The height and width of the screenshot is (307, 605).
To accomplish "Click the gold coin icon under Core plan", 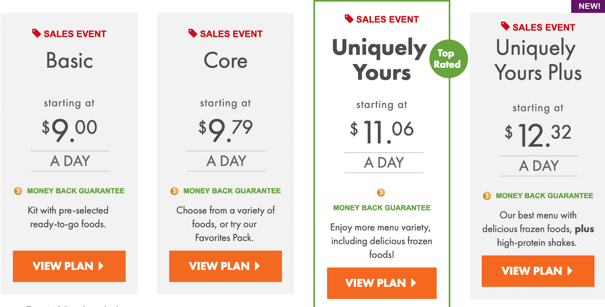I will pyautogui.click(x=174, y=191).
